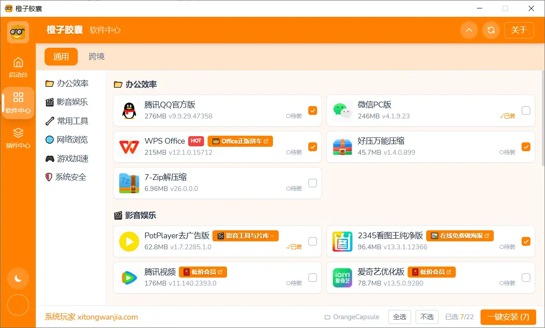Image resolution: width=545 pixels, height=328 pixels.
Task: Click the 2345看图王纯净版 app icon
Action: coord(342,241)
